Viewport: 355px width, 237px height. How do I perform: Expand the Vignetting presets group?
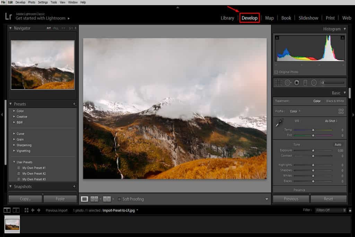[x=14, y=151]
